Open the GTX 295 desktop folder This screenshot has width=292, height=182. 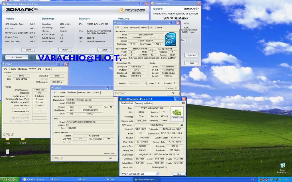coord(23,140)
